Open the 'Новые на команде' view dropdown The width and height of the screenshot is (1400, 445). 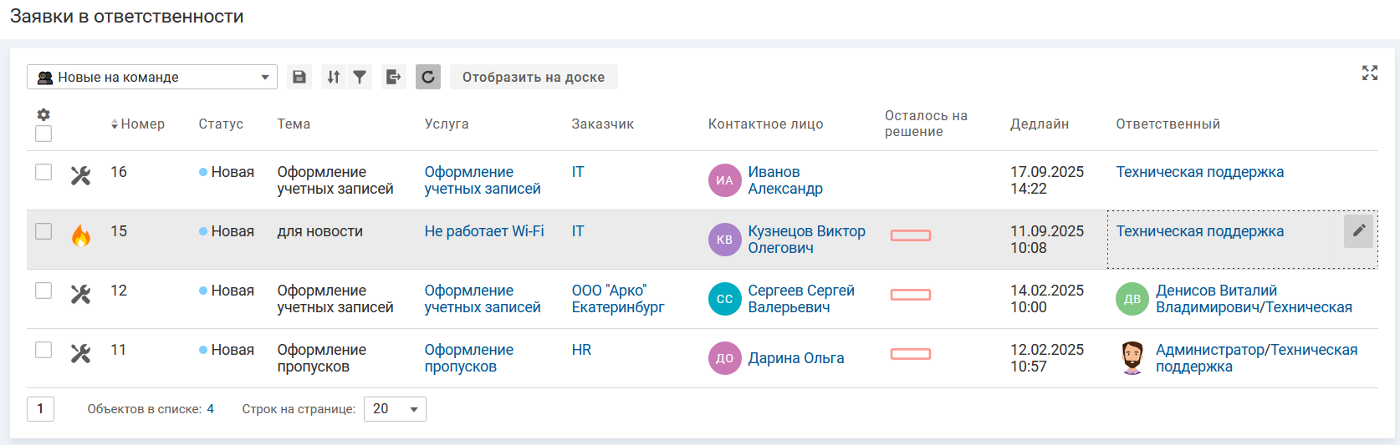pyautogui.click(x=152, y=77)
